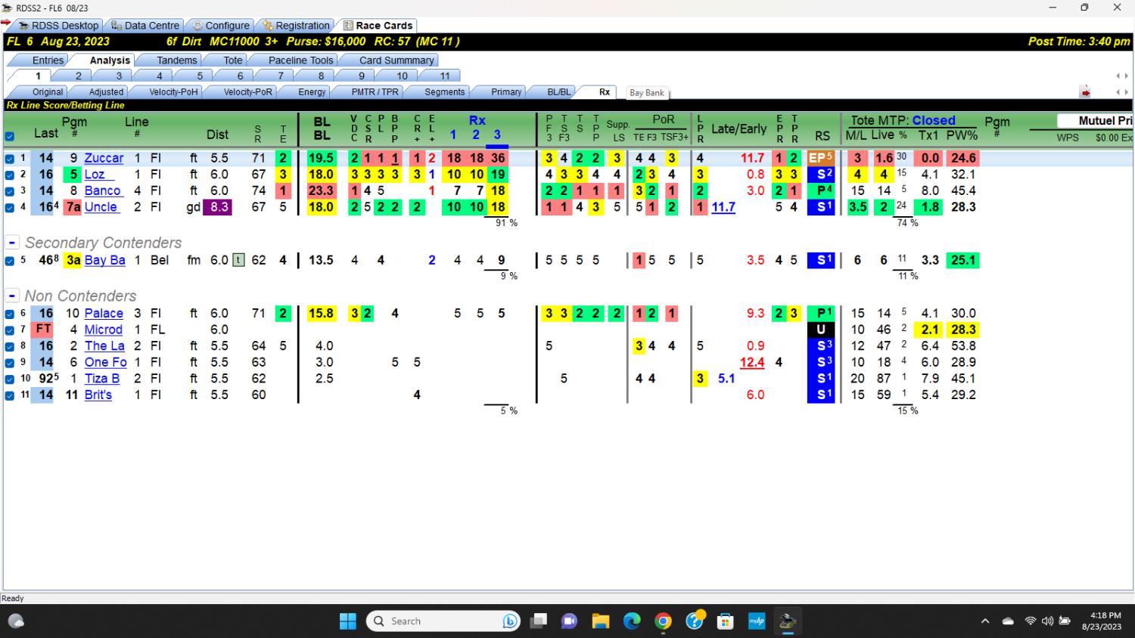Image resolution: width=1135 pixels, height=638 pixels.
Task: Open the Energy sub-tab
Action: [x=312, y=92]
